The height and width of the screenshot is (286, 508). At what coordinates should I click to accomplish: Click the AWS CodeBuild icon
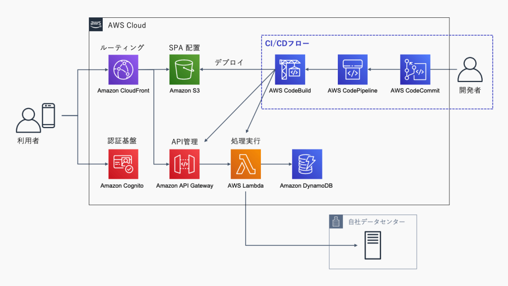tap(290, 70)
